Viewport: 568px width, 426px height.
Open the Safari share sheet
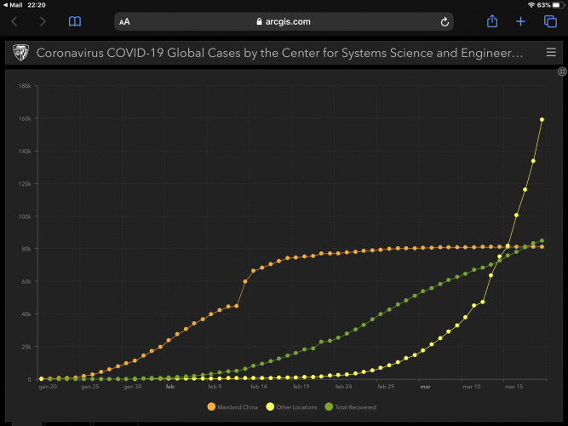click(491, 21)
